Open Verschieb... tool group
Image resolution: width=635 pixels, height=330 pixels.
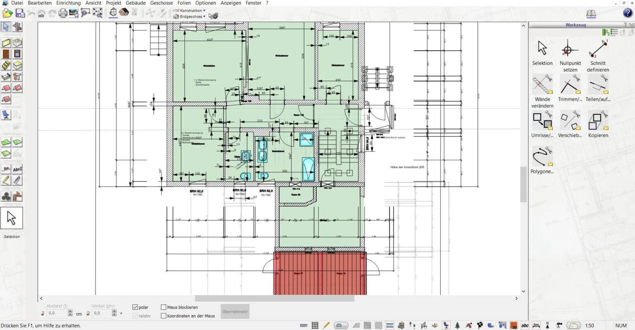click(x=570, y=124)
